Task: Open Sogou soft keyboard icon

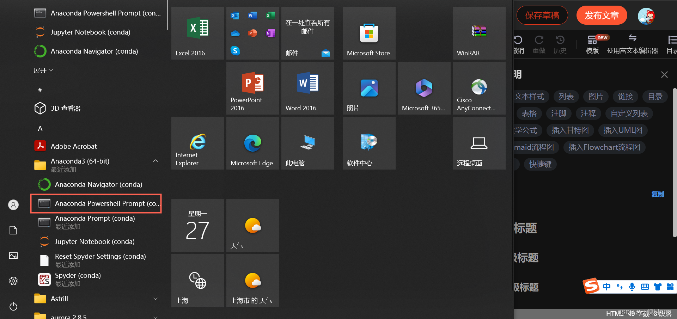Action: (x=645, y=287)
